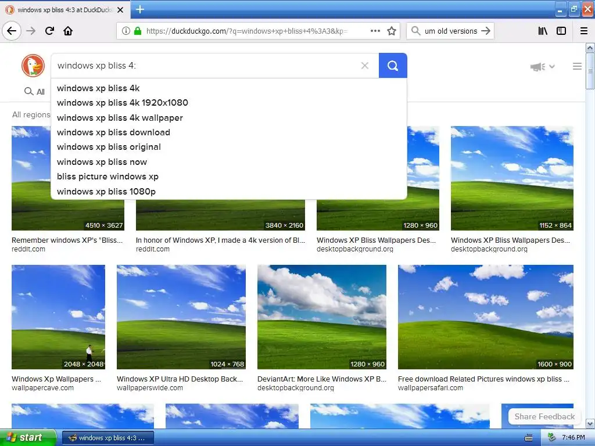Screen dimensions: 595x446
Task: Click the scrollbar up arrow
Action: click(590, 48)
